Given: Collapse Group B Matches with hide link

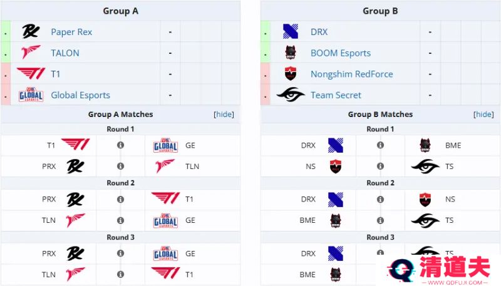Looking at the screenshot, I should pos(483,115).
